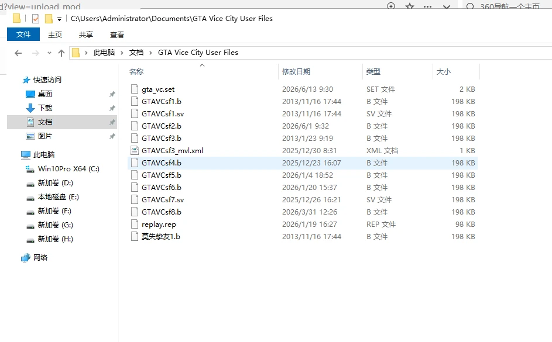The image size is (552, 342).
Task: Open drive 本地磁盘 (E:)
Action: click(58, 197)
